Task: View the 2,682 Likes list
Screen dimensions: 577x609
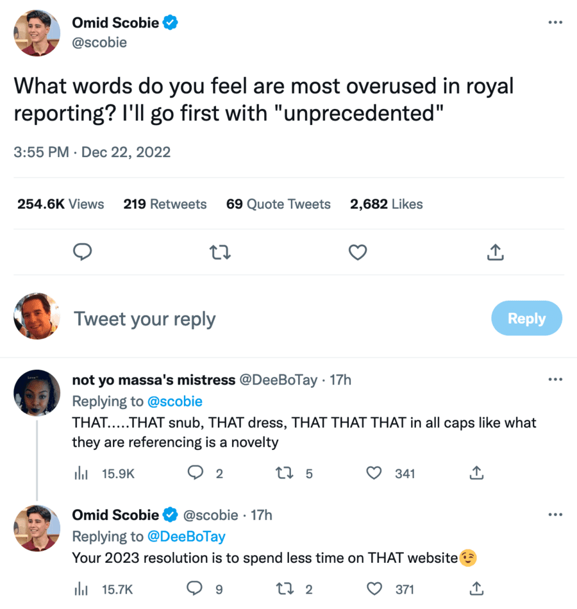Action: (386, 204)
